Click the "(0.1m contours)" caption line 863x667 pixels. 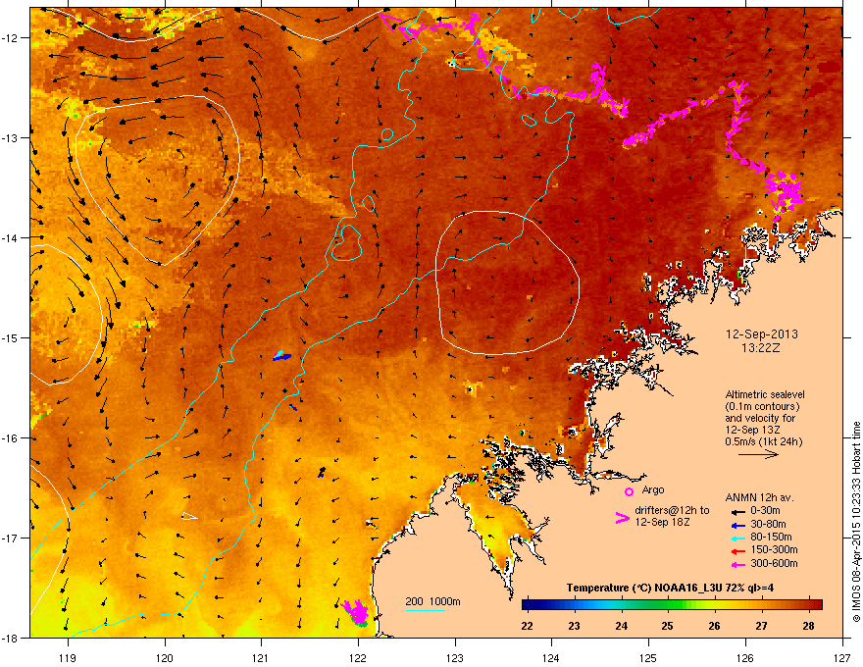(762, 406)
